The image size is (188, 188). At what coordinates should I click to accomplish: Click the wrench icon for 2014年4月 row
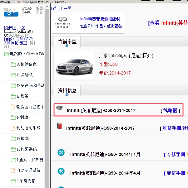tap(61, 171)
